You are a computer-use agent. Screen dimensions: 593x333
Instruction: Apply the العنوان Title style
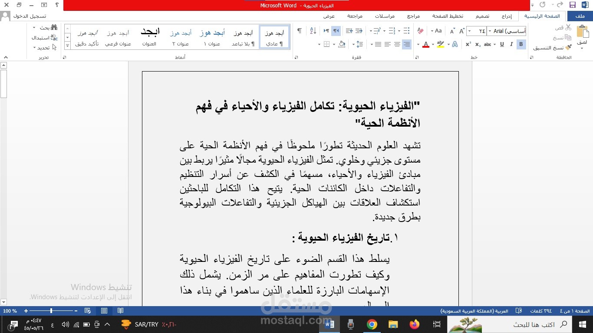(149, 38)
